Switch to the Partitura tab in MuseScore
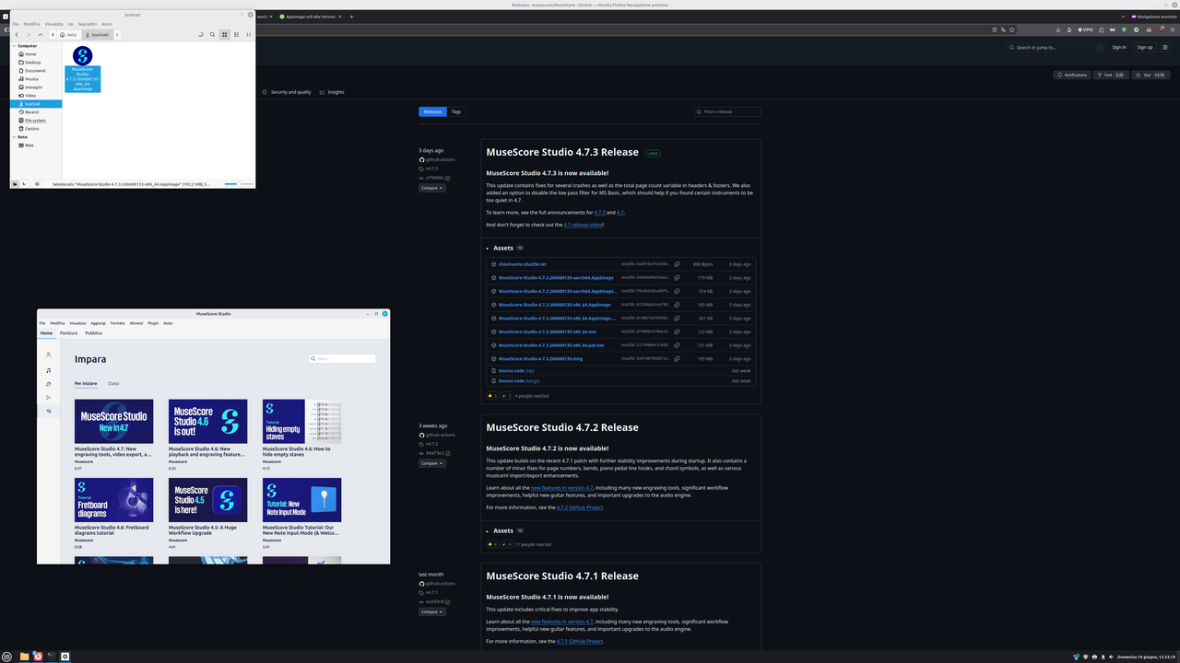Viewport: 1180px width, 663px height. pyautogui.click(x=68, y=333)
